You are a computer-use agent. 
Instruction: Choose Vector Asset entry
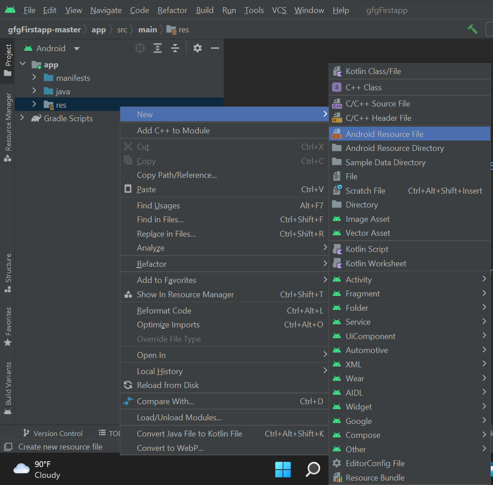coord(409,233)
